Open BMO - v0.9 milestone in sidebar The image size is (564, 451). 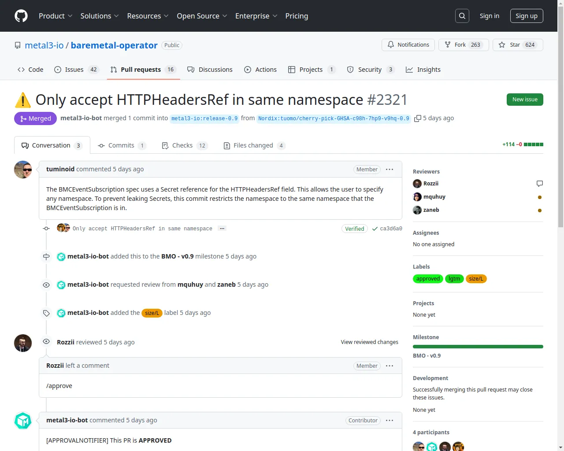click(427, 356)
